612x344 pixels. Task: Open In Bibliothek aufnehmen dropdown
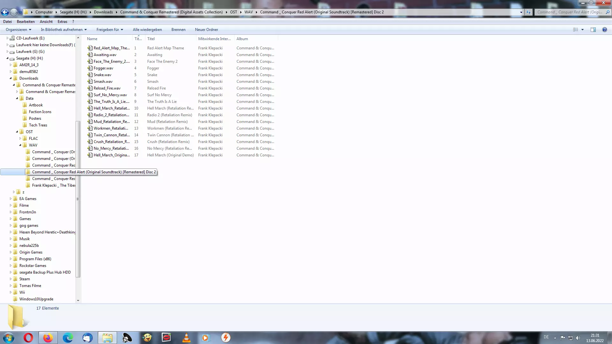64,30
